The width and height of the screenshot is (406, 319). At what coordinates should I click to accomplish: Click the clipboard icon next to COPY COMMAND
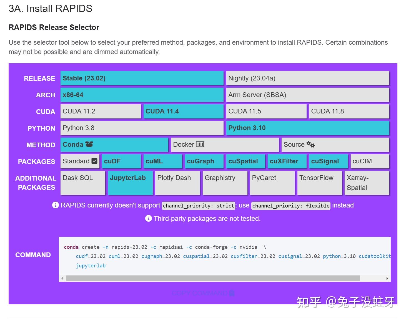[232, 293]
